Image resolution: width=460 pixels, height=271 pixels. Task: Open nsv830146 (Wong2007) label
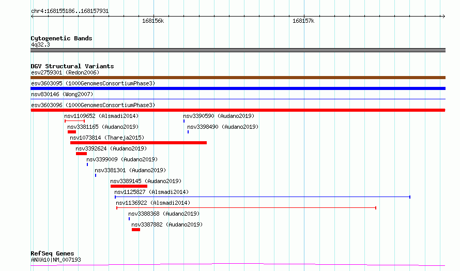(62, 94)
